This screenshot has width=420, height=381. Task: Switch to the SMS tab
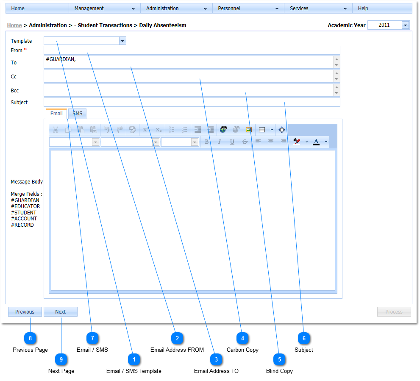point(78,114)
